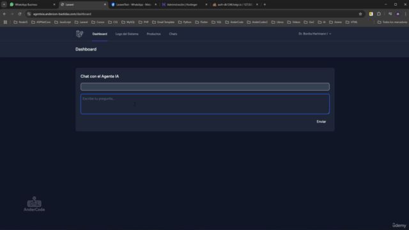The width and height of the screenshot is (409, 230).
Task: Open the NodeJS bookmarks folder
Action: click(x=20, y=22)
